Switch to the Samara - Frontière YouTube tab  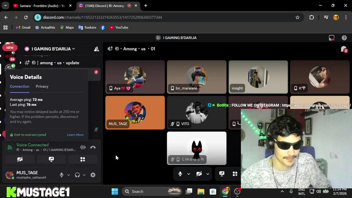pyautogui.click(x=40, y=6)
